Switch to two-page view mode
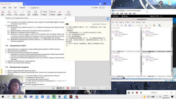The height and width of the screenshot is (99, 176). 63,88
